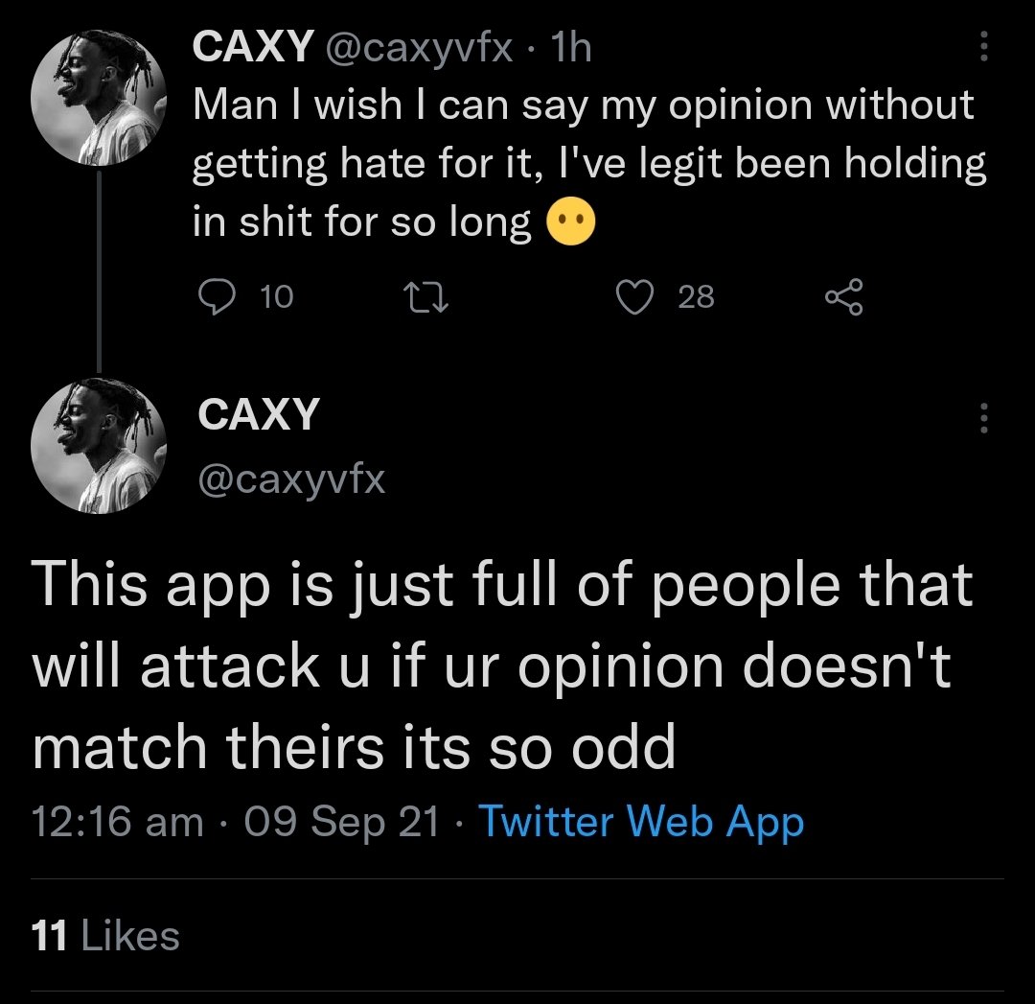Click the @caxyvfx handle on the first tweet

(419, 47)
